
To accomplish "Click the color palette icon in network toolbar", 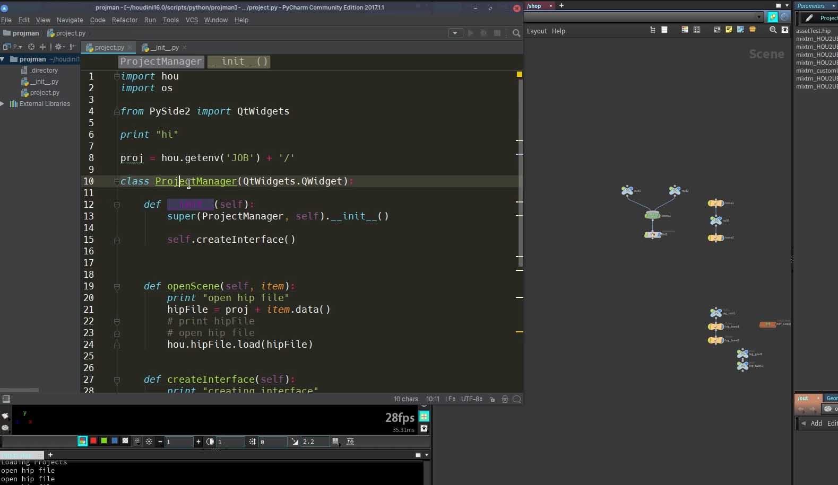I will point(685,30).
